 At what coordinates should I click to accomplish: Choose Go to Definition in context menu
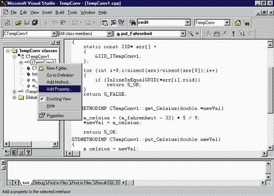pos(60,75)
